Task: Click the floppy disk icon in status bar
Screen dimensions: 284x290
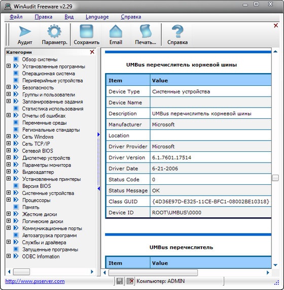Action: (x=120, y=281)
